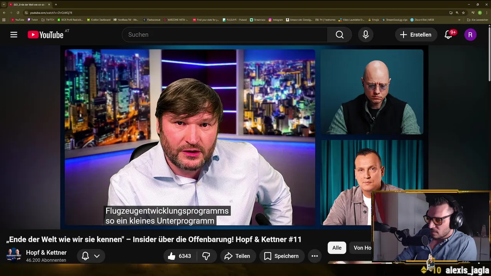Open HardBase.FM bookmark
This screenshot has width=491, height=276.
point(126,20)
